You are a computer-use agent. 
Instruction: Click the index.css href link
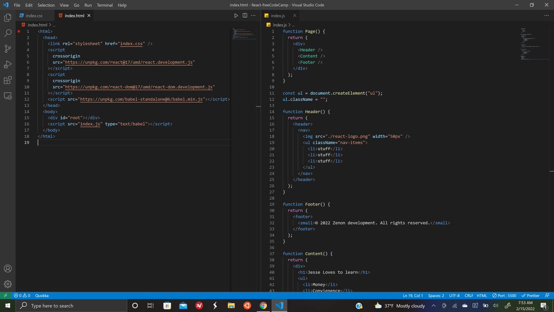pos(132,43)
